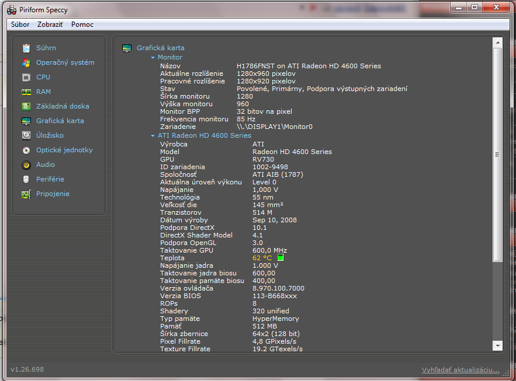Click the monitor icon beside Grafická karta heading
The height and width of the screenshot is (381, 516).
coord(127,48)
